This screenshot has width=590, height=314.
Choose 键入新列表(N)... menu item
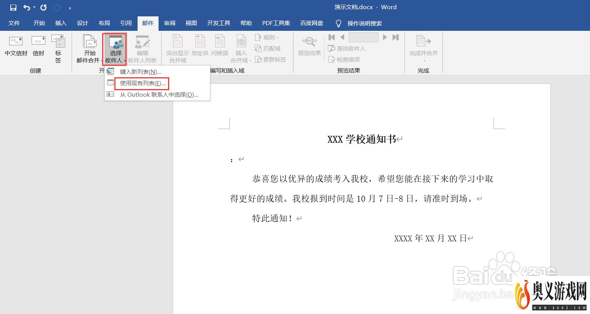(157, 72)
